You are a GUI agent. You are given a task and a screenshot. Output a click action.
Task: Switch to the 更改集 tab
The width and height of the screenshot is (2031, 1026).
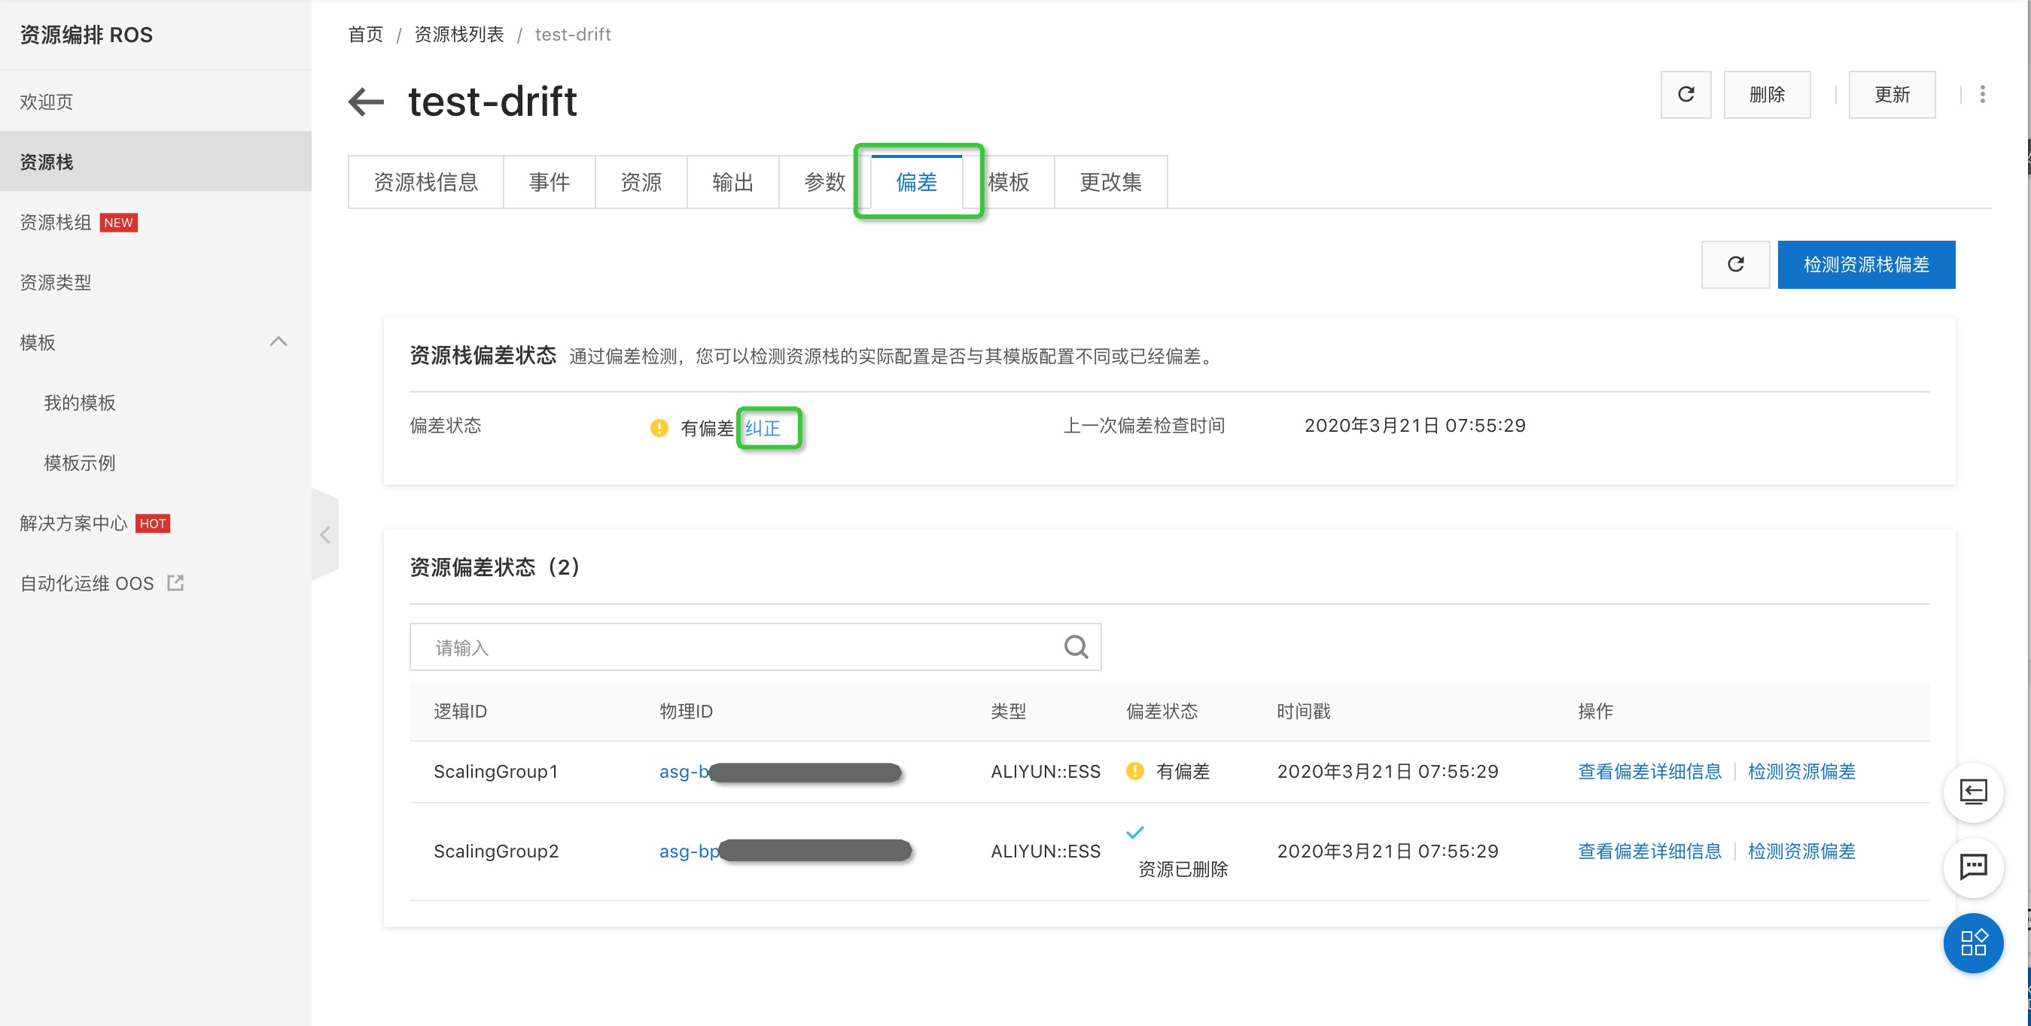(x=1111, y=182)
